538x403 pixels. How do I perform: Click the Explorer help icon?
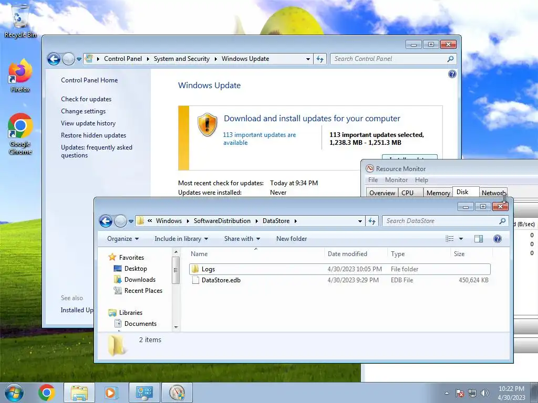click(x=497, y=239)
